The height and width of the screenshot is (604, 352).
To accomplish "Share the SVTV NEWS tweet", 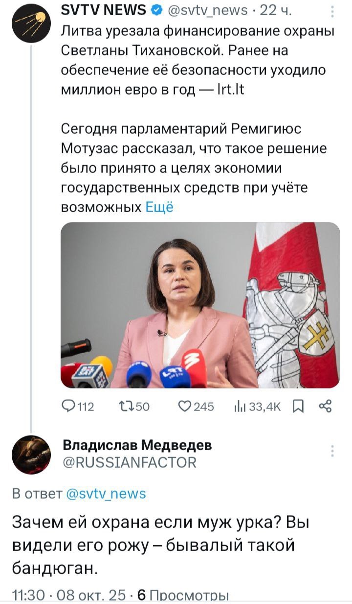I will pos(325,406).
